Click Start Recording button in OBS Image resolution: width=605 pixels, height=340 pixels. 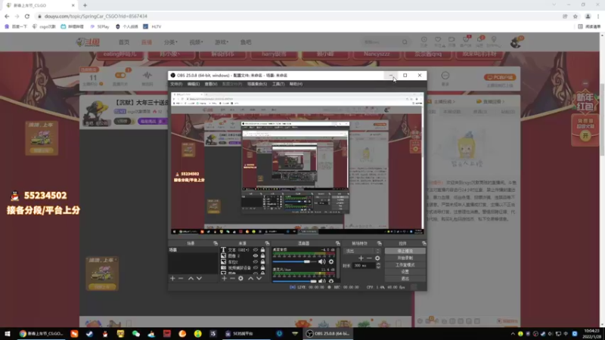[405, 258]
